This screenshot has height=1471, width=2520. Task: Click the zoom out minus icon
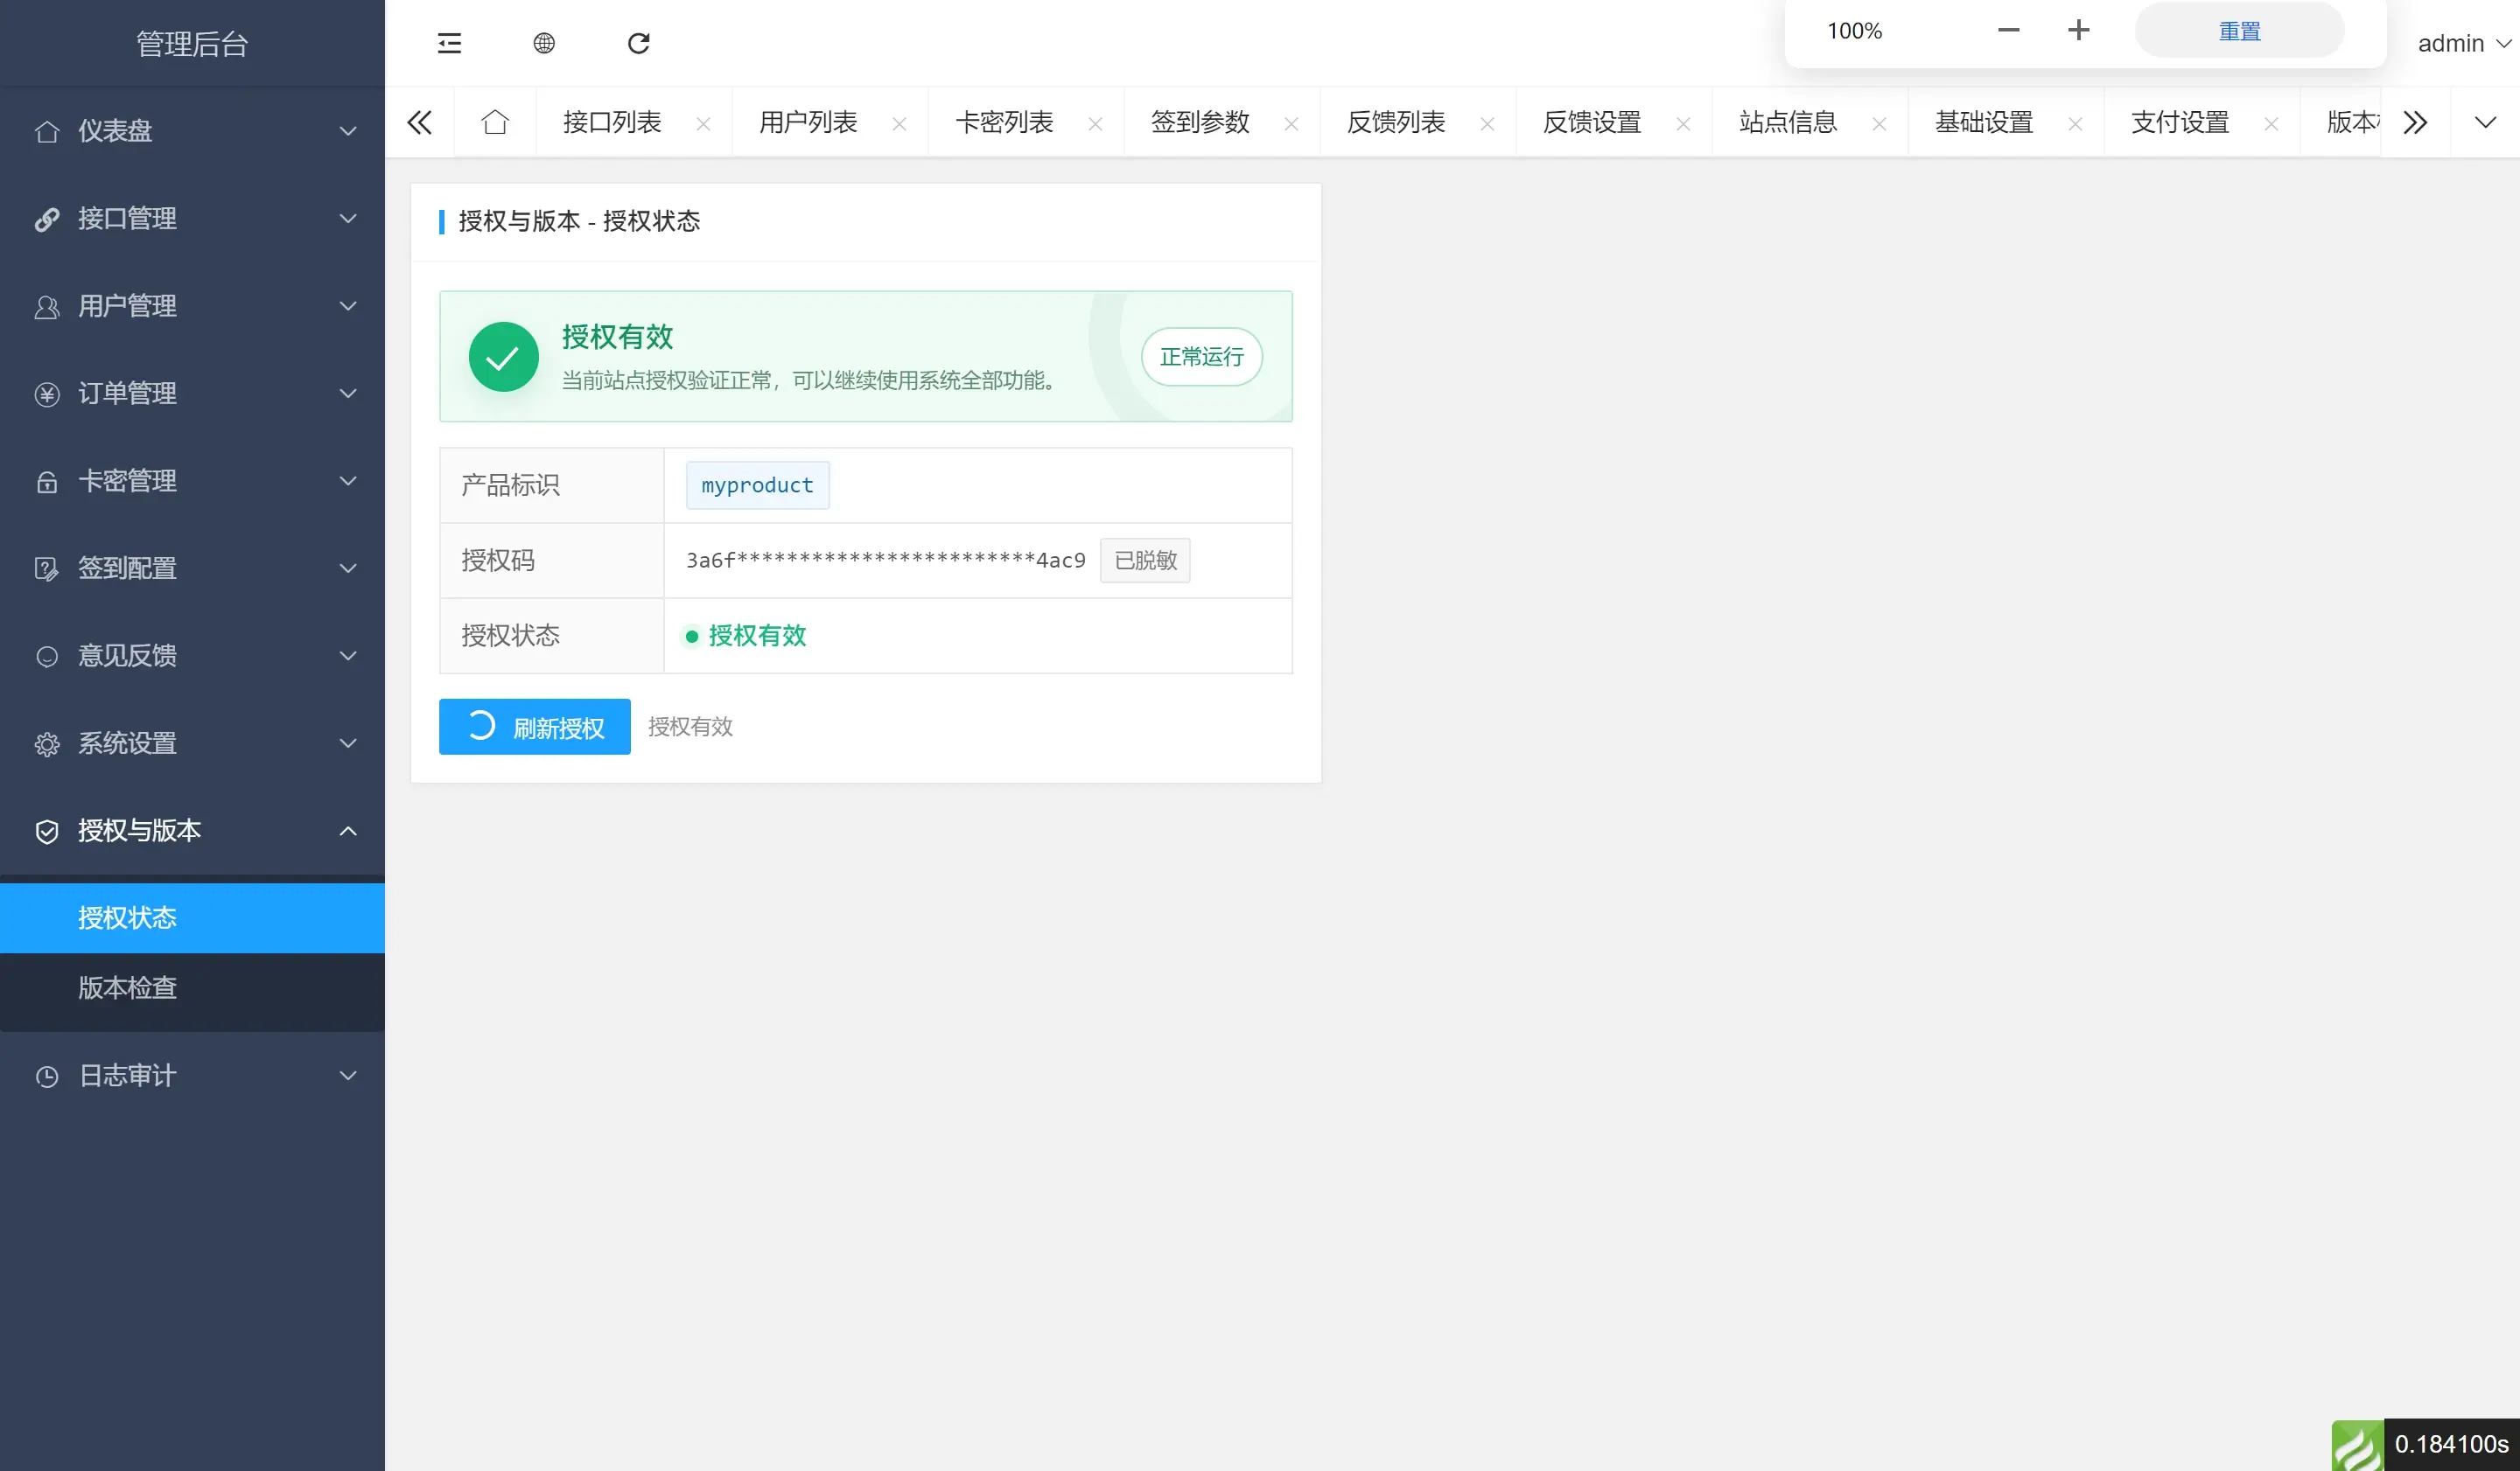[2008, 30]
